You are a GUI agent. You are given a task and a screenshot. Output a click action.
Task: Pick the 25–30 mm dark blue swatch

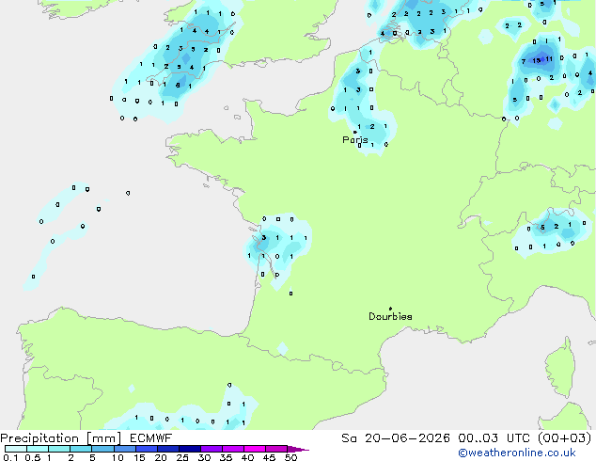pos(189,449)
